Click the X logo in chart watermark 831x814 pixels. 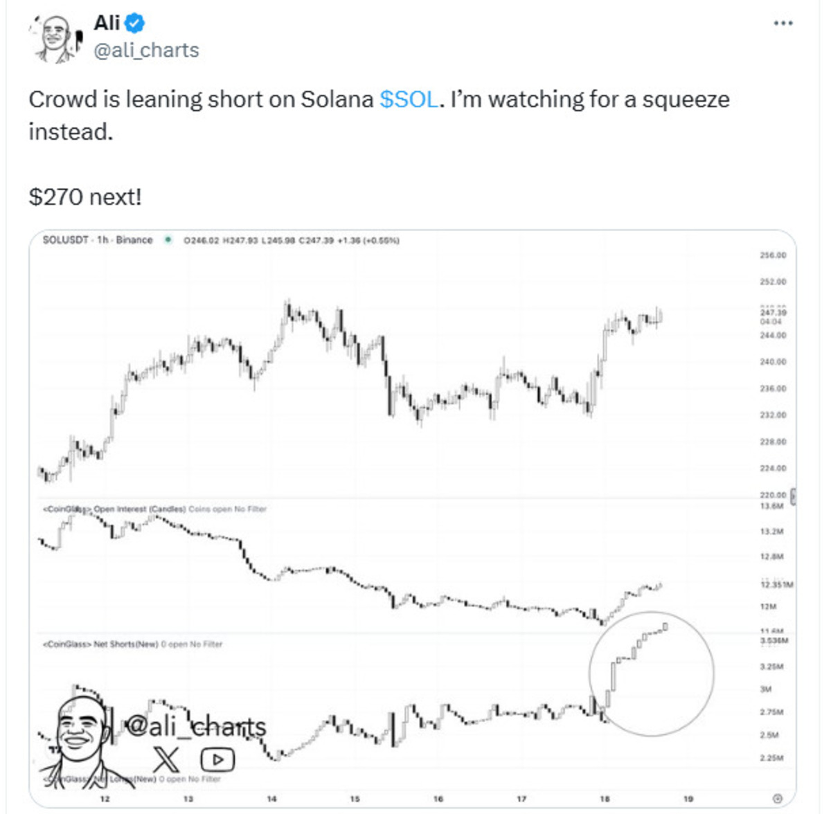pyautogui.click(x=166, y=759)
